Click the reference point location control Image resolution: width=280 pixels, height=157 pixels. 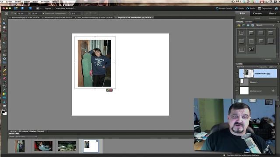[x=6, y=14]
